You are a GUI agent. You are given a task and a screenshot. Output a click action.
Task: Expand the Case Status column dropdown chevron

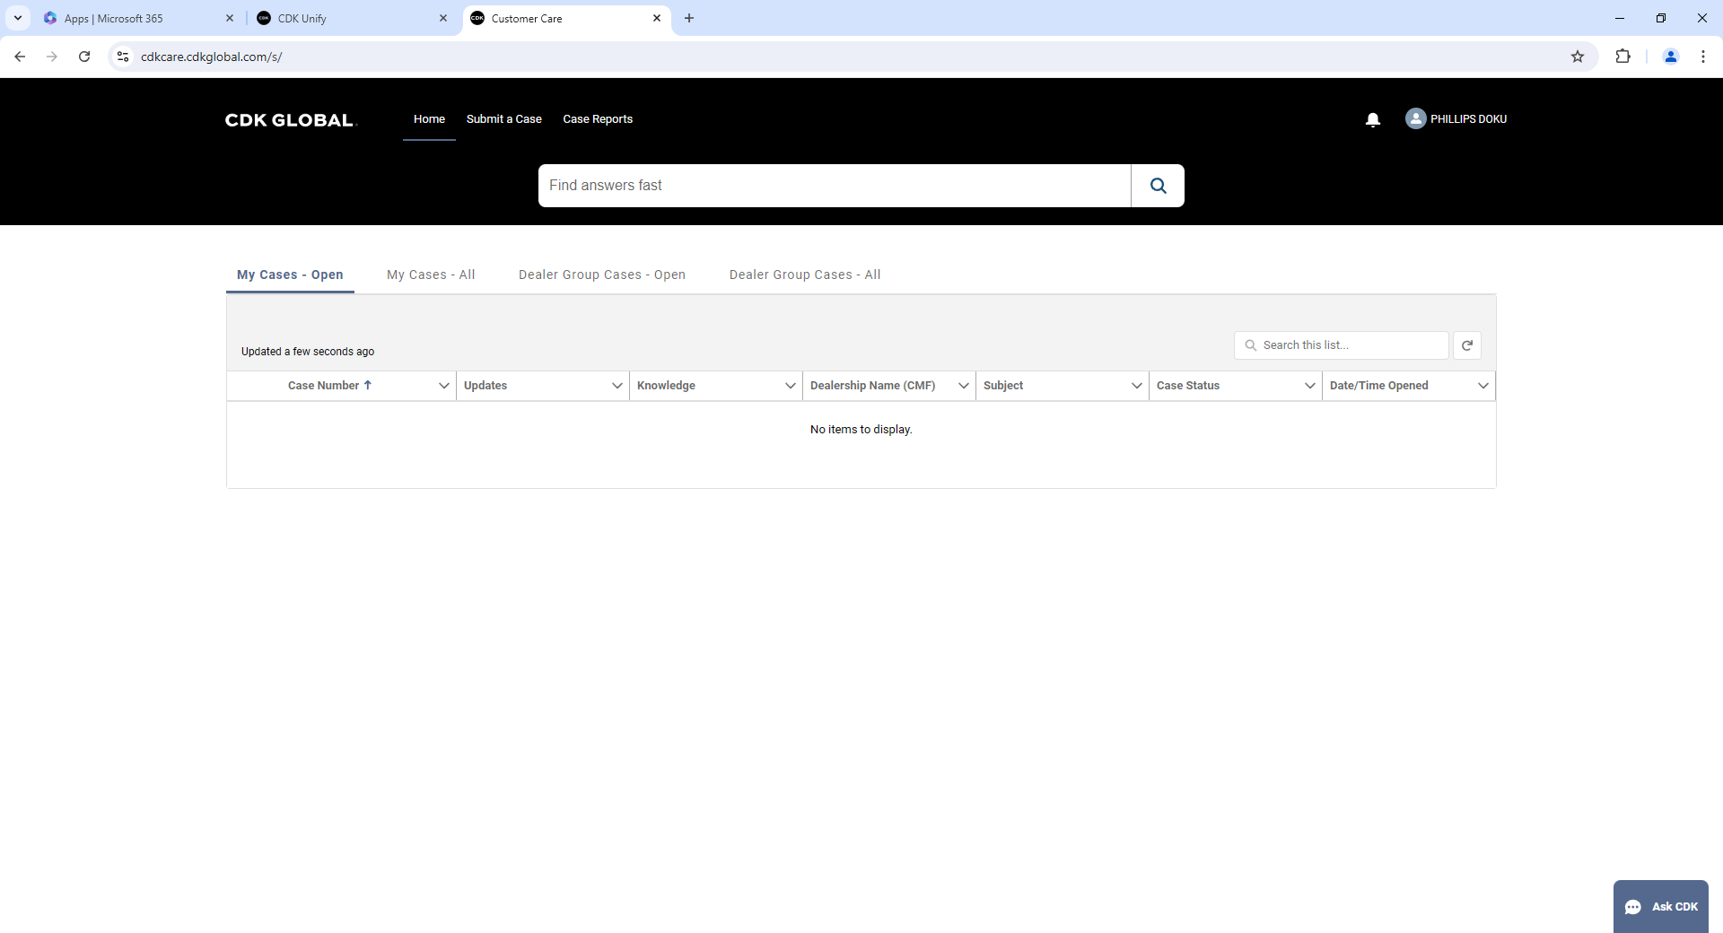pyautogui.click(x=1309, y=386)
